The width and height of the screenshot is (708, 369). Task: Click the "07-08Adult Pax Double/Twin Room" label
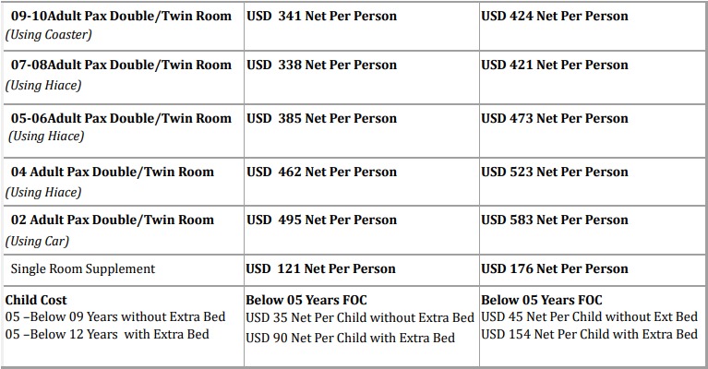pyautogui.click(x=121, y=65)
